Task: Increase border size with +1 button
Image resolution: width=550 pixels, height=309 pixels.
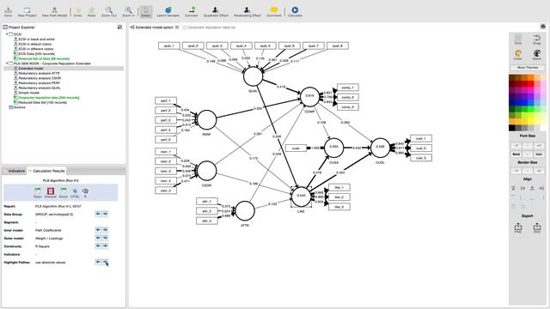Action: (x=539, y=171)
